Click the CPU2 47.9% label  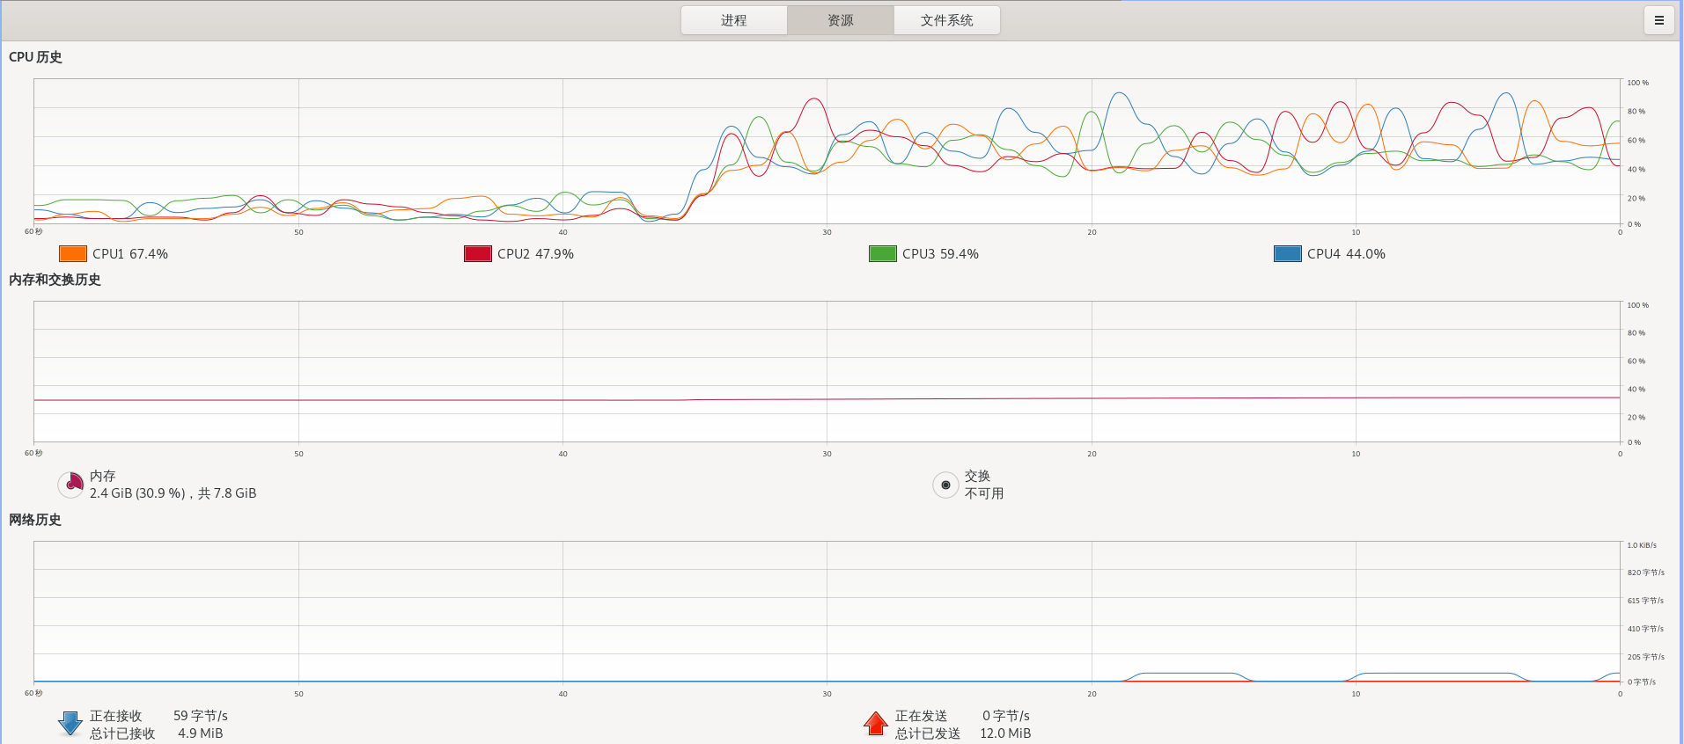tap(535, 253)
